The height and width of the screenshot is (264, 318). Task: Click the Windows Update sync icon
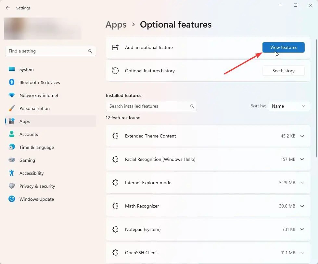coord(12,199)
